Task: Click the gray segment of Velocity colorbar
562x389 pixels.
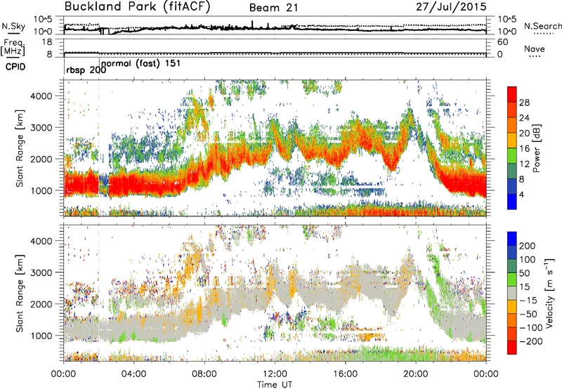Action: tap(512, 294)
